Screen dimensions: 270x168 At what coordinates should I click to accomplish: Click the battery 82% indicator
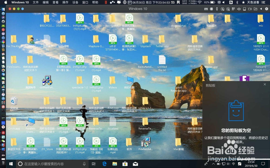210,2
